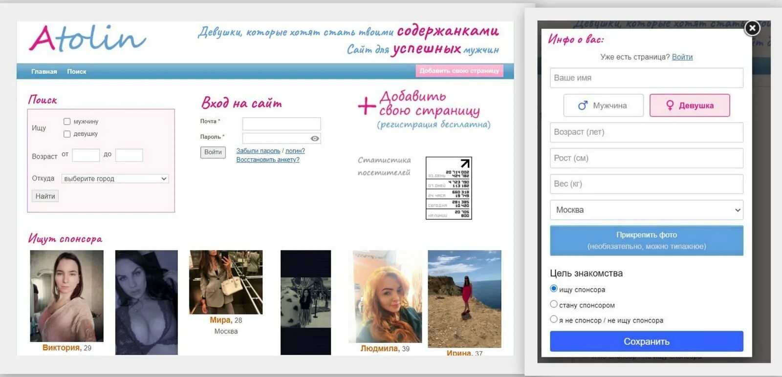Image resolution: width=782 pixels, height=377 pixels.
Task: Focus the 'Возраст (лет)' field
Action: coord(647,132)
